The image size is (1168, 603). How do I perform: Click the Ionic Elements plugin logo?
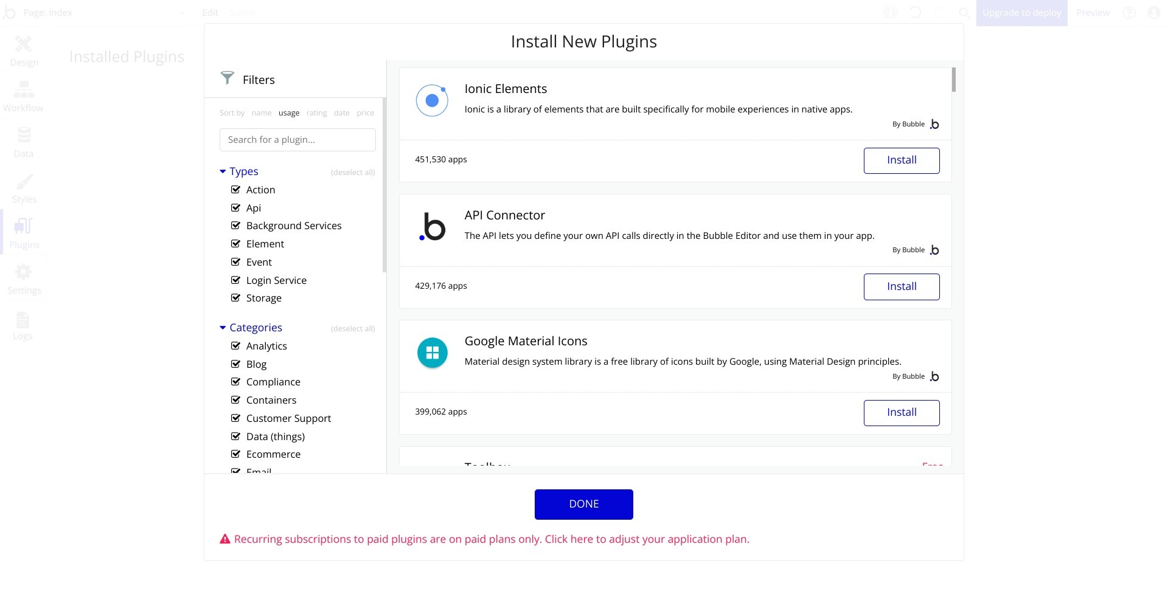pos(432,100)
